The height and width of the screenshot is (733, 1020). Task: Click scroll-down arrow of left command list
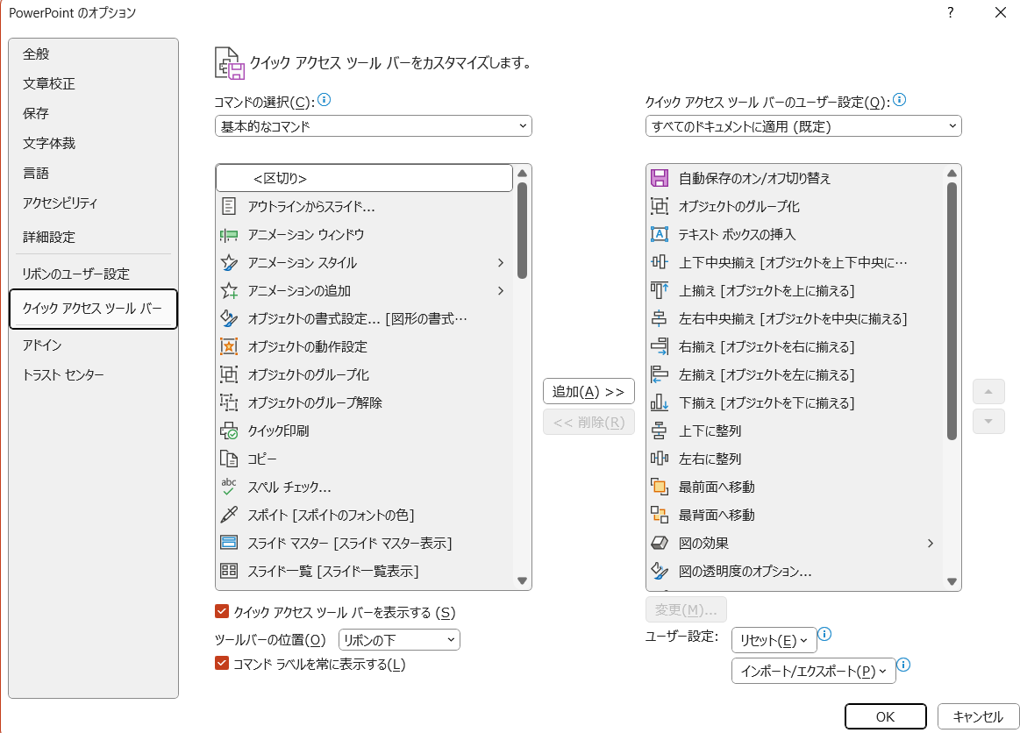pyautogui.click(x=523, y=580)
